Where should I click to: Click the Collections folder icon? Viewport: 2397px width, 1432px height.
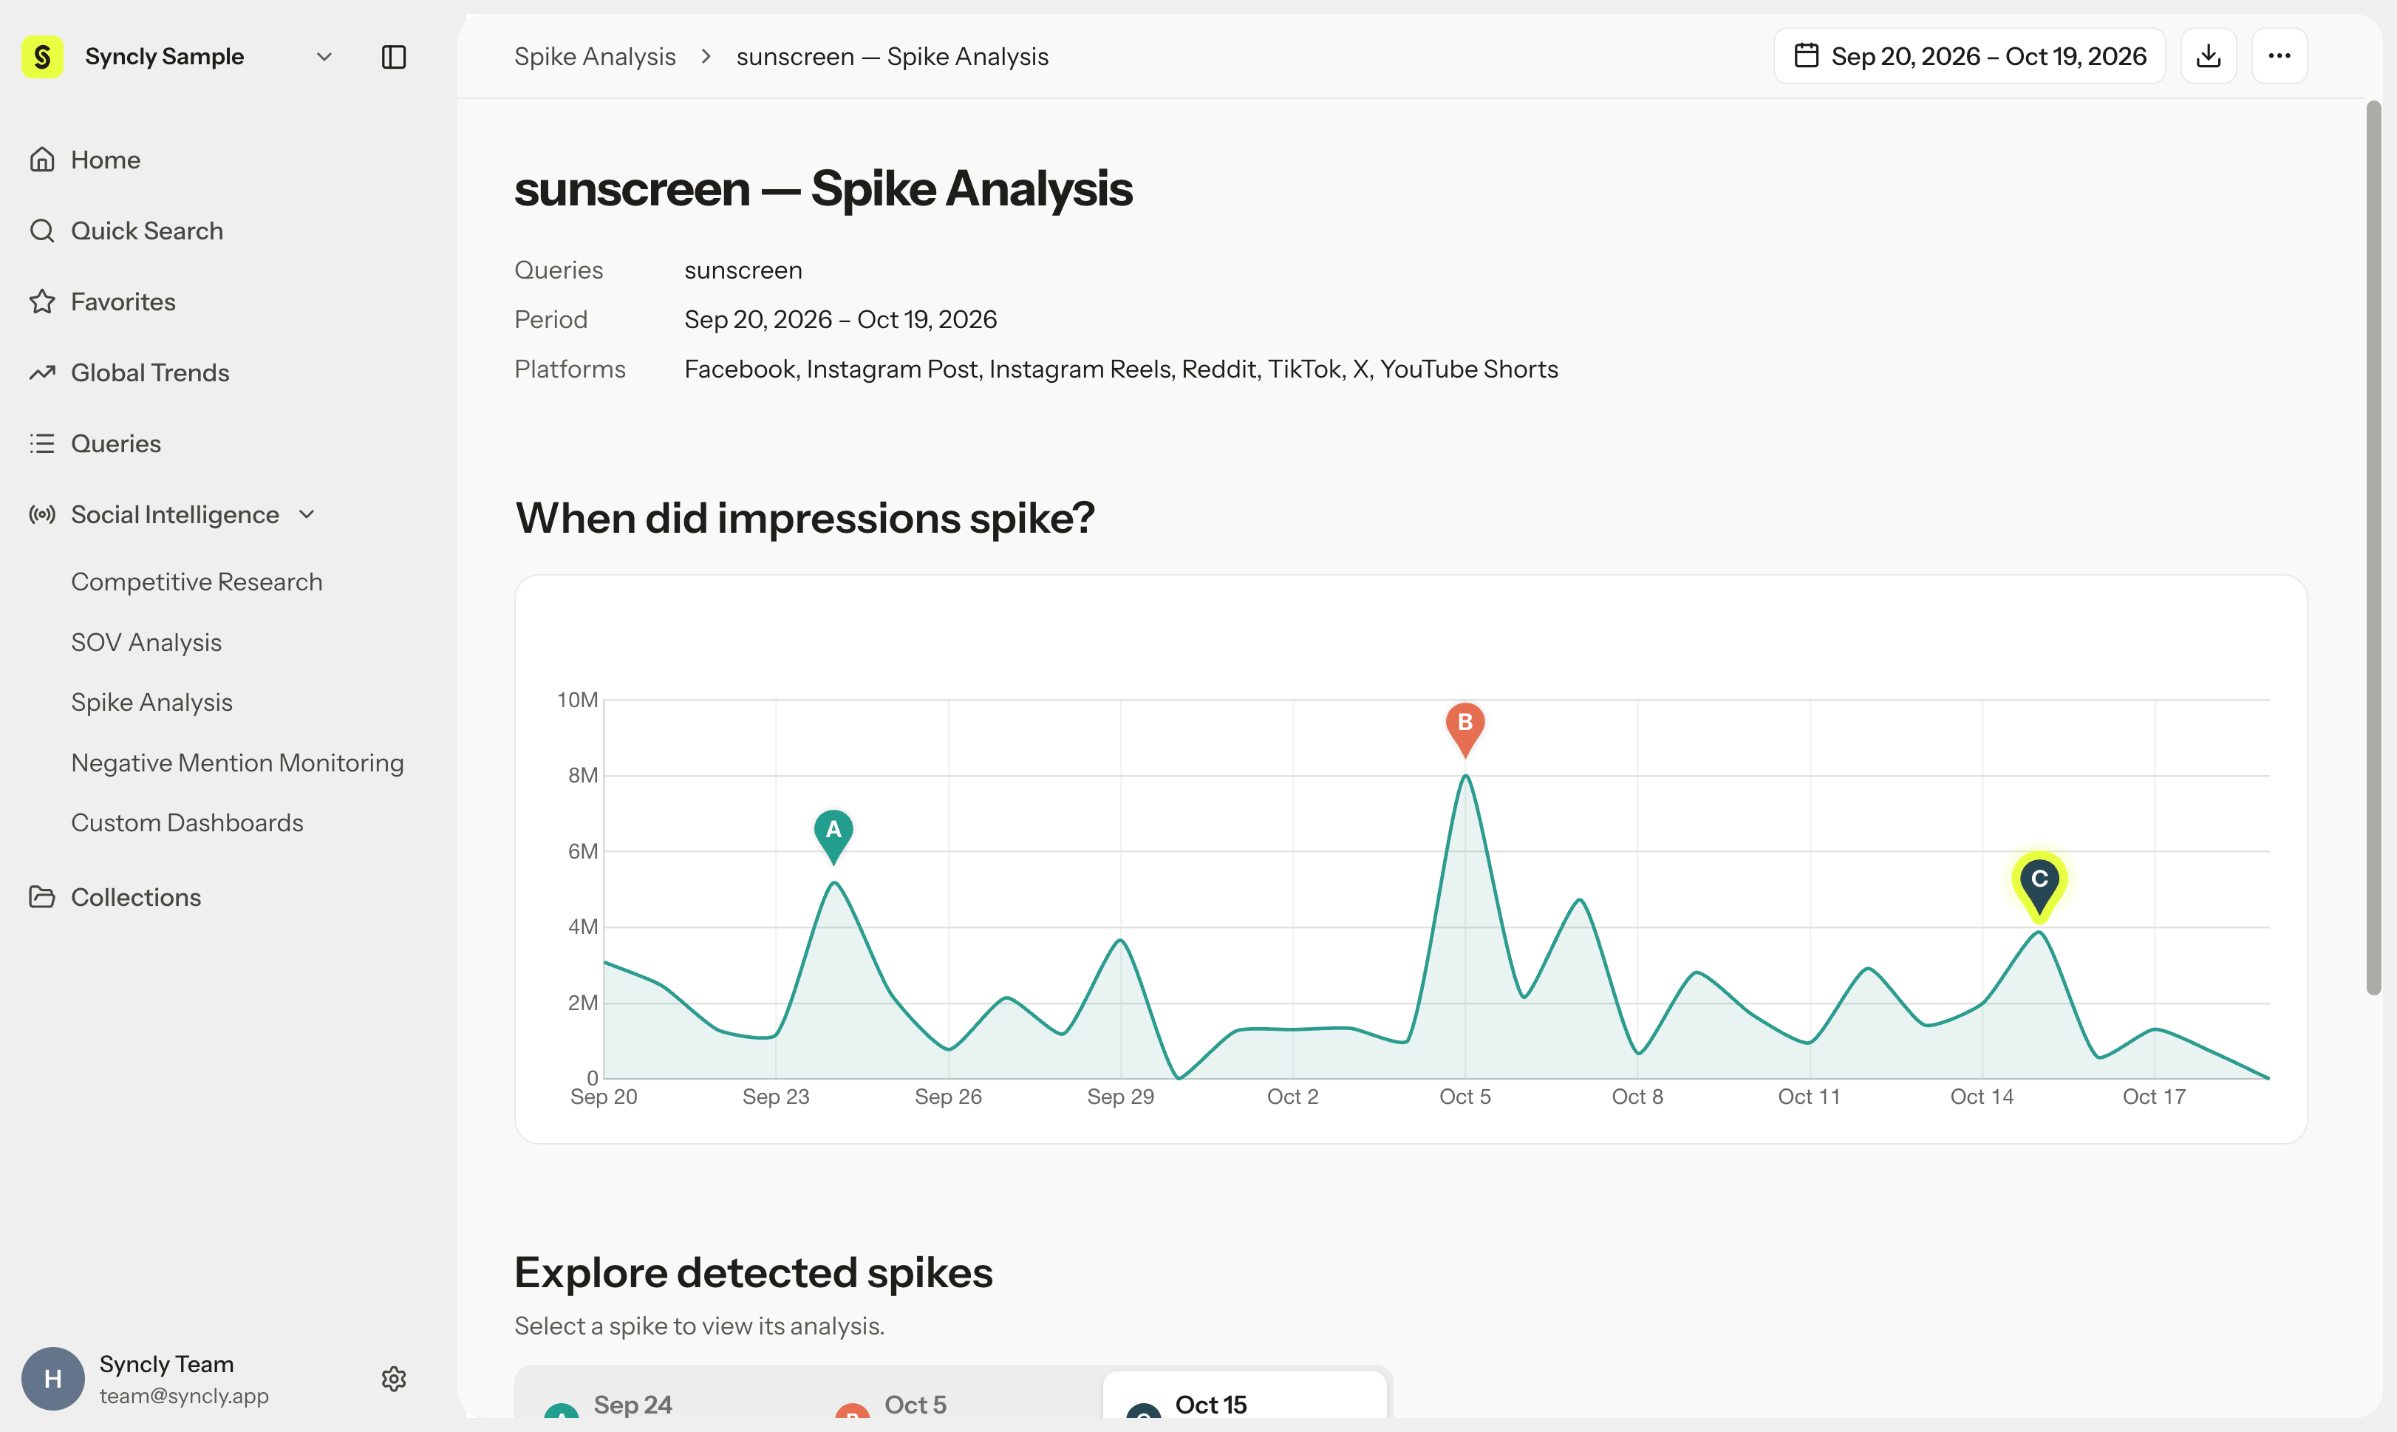41,898
